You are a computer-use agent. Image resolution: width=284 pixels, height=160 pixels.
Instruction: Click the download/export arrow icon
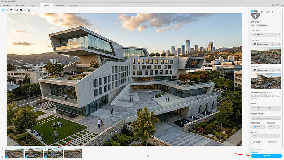point(11,10)
